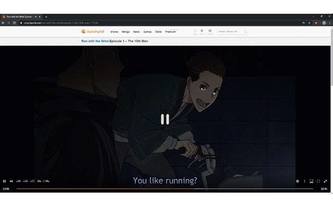333x208 pixels.
Task: Open the News menu
Action: pyautogui.click(x=136, y=32)
